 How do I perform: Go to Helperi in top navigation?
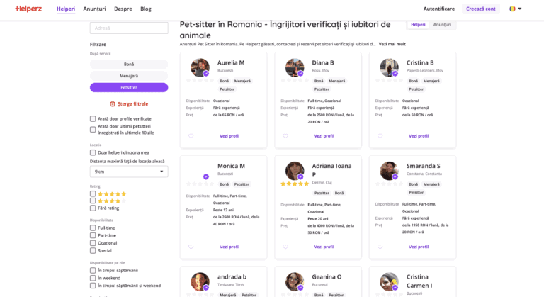tap(66, 9)
